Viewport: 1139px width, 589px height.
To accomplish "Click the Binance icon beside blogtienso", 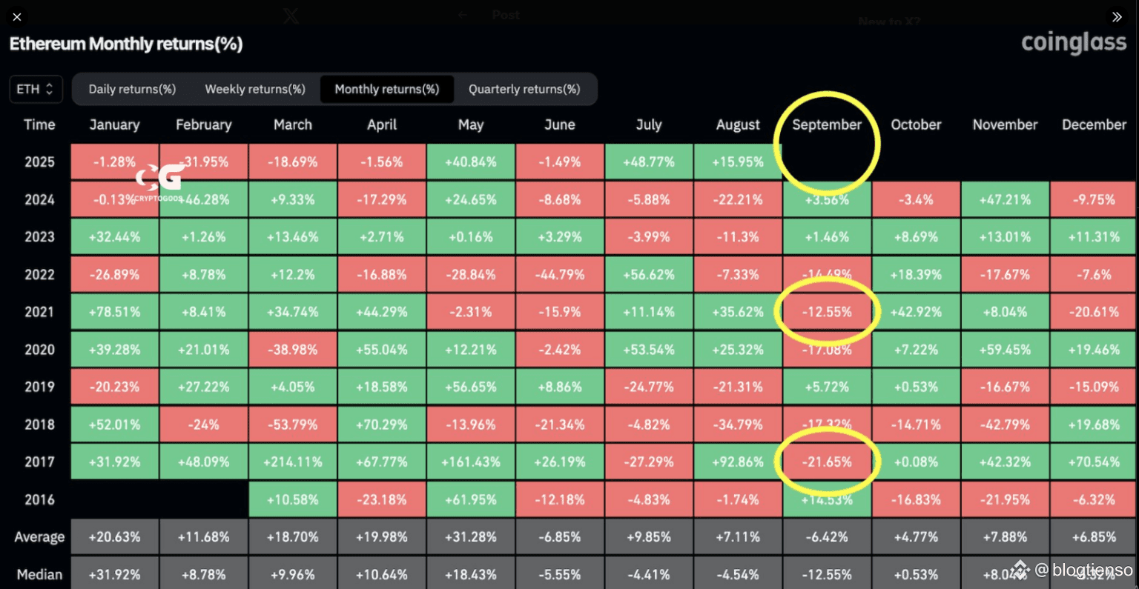I will 1021,569.
